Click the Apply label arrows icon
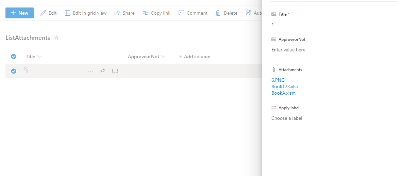 pyautogui.click(x=274, y=108)
